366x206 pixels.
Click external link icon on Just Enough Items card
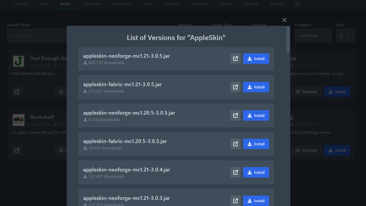(x=17, y=92)
